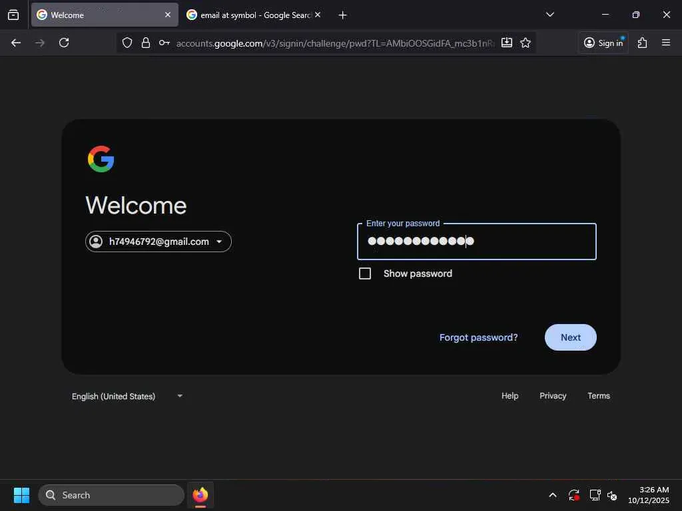Viewport: 682px width, 511px height.
Task: Open the English (United States) language dropdown
Action: (x=127, y=397)
